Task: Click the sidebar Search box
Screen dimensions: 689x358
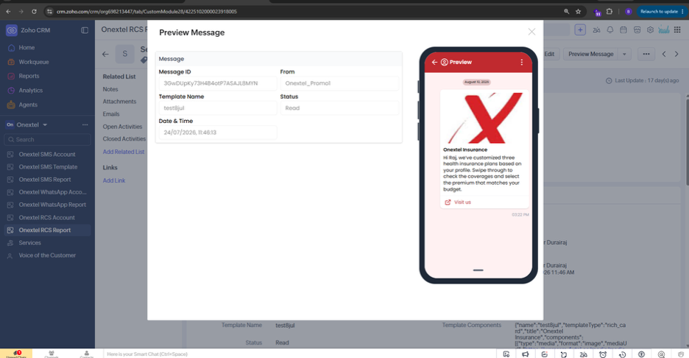Action: [47, 139]
